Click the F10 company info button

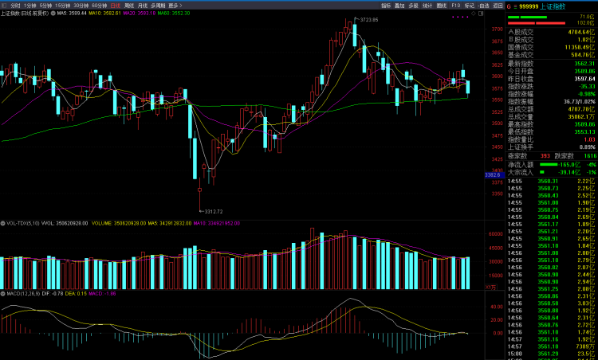tap(455, 6)
